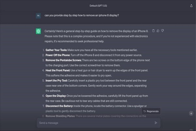Click the Open the Display step heading
The height and width of the screenshot is (131, 196).
coord(56,96)
